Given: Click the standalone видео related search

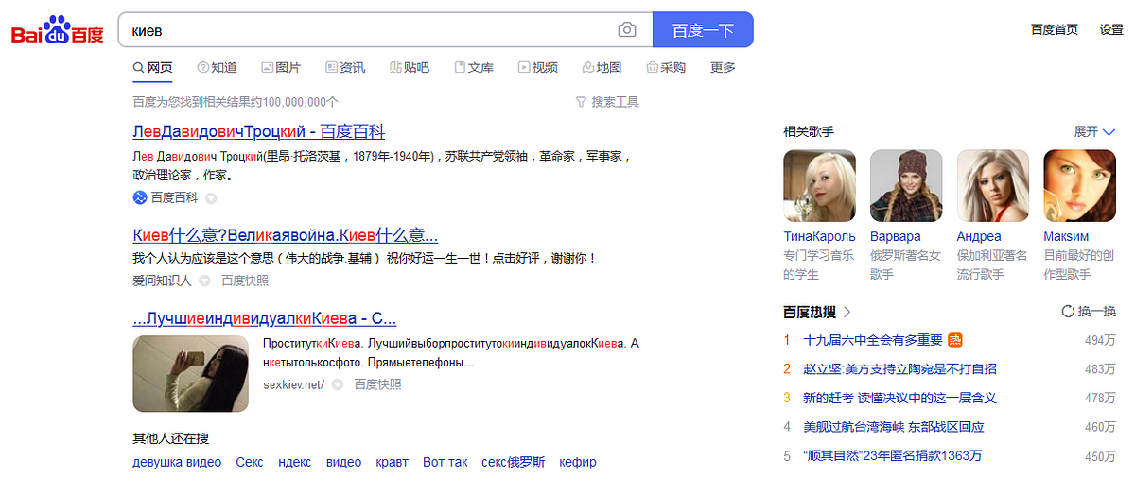Looking at the screenshot, I should [343, 462].
